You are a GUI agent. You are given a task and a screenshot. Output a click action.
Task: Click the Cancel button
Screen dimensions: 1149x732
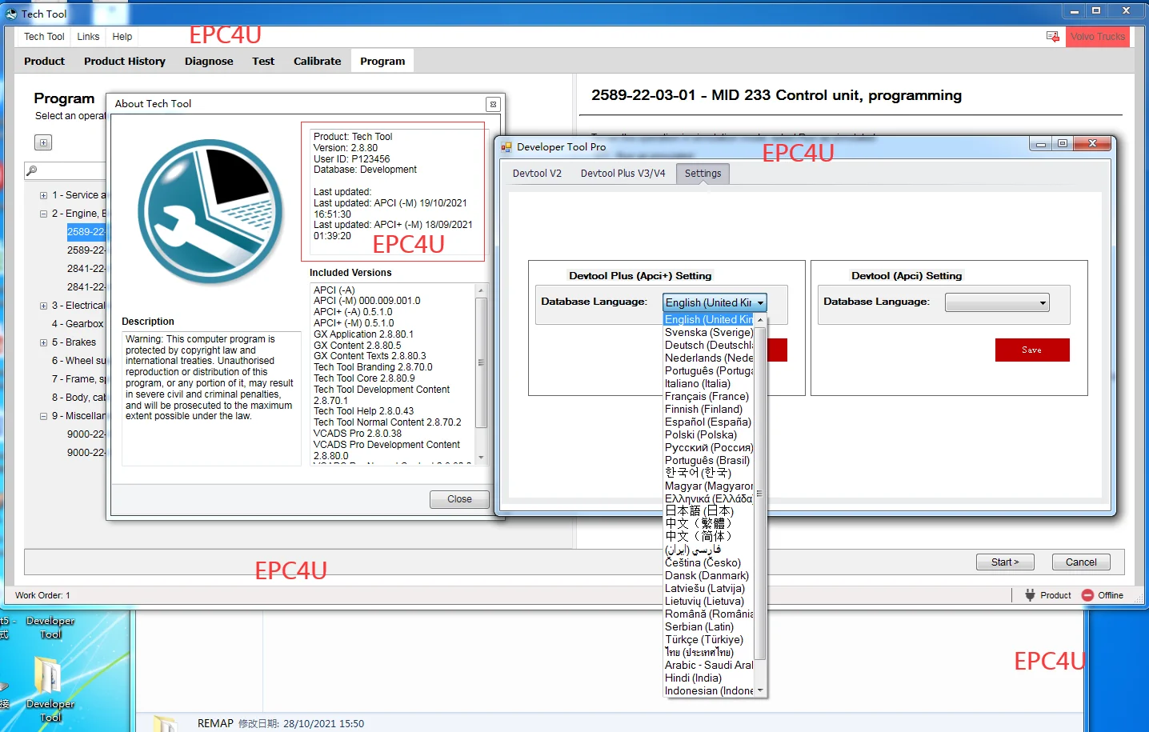coord(1081,562)
